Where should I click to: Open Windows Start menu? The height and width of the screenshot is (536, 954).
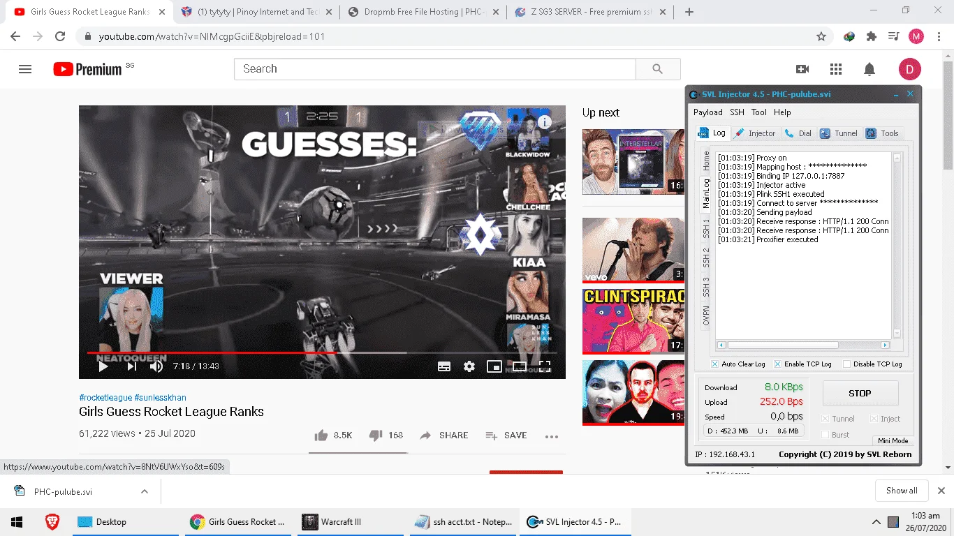point(17,522)
